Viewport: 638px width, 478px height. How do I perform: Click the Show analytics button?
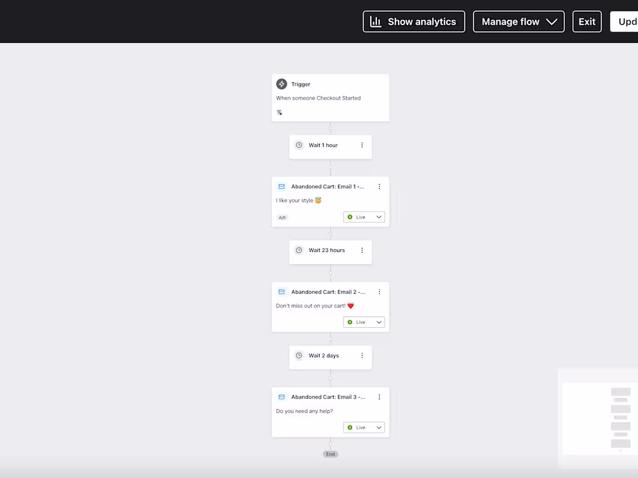click(x=414, y=21)
